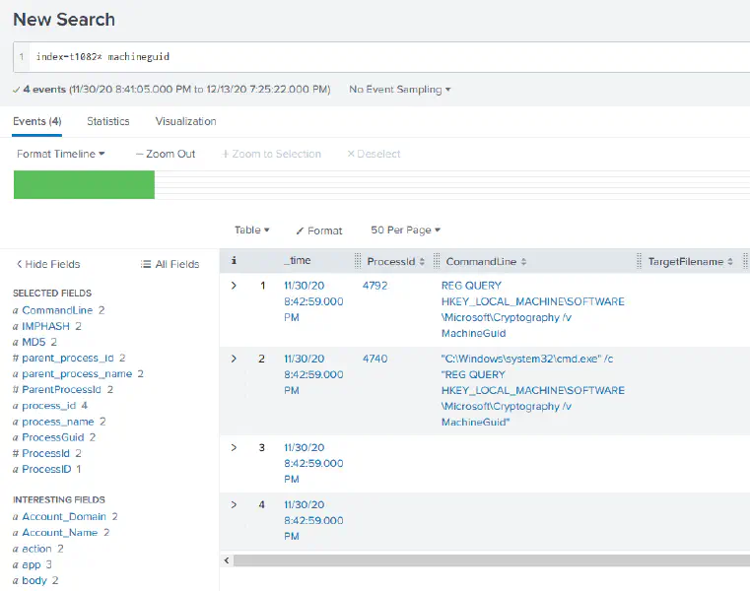The image size is (750, 591).
Task: Open All Fields list icon
Action: [147, 264]
